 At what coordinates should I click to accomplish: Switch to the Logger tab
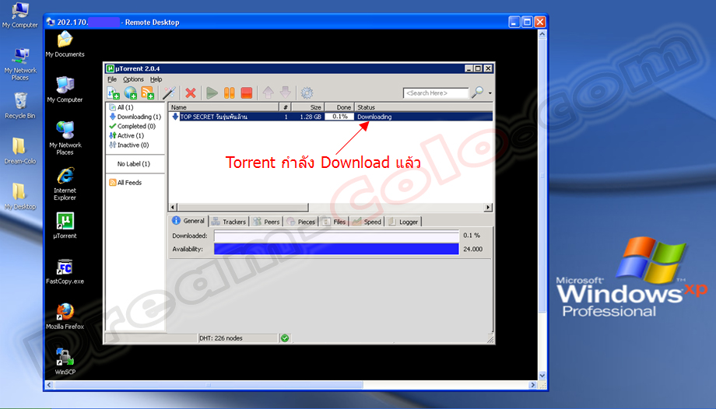(403, 222)
